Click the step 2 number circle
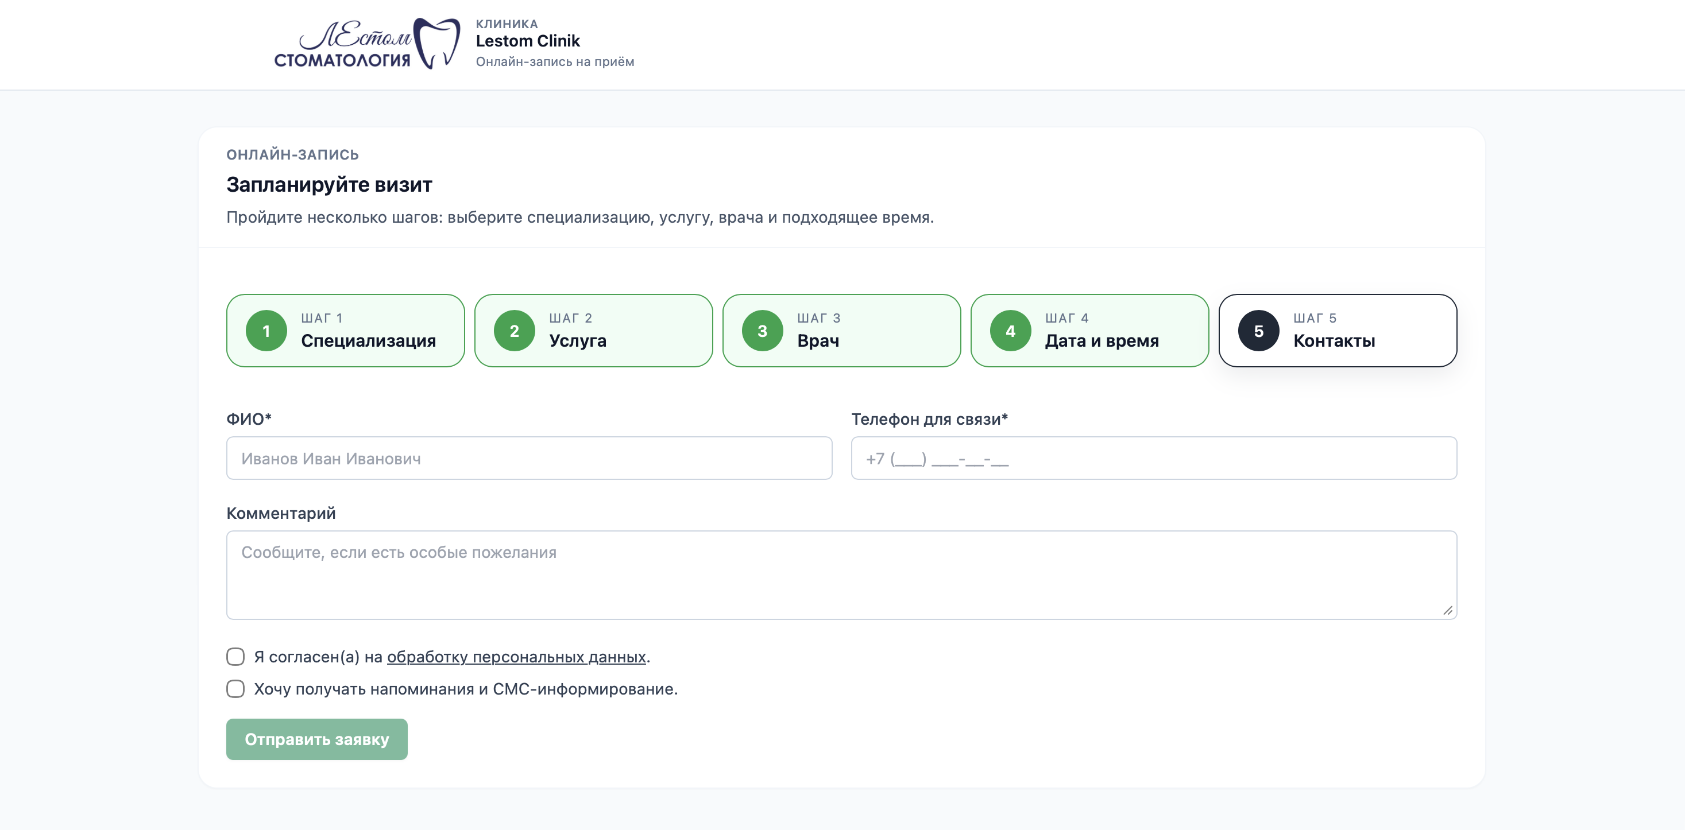The height and width of the screenshot is (830, 1685). tap(514, 331)
